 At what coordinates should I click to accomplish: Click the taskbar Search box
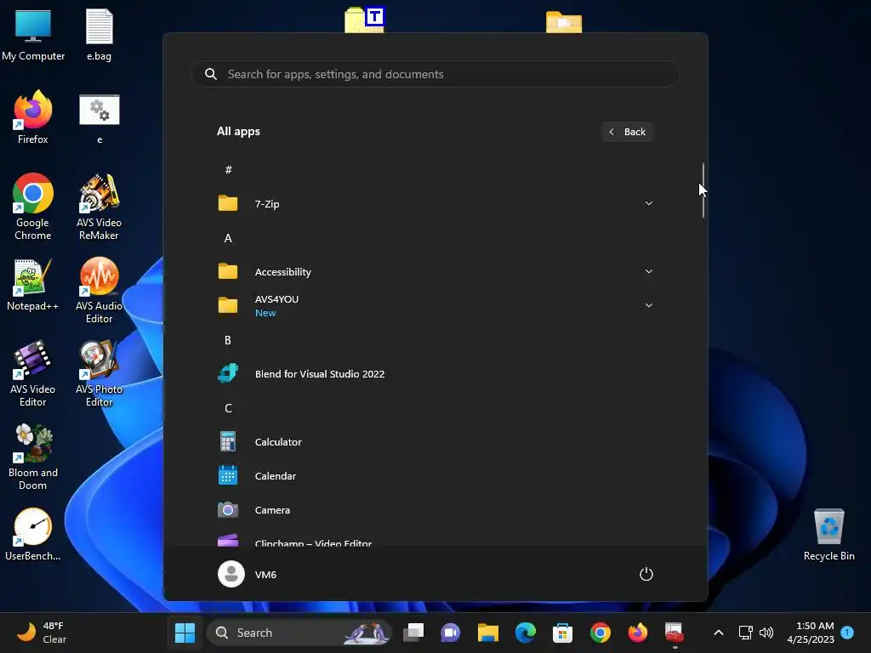(299, 633)
